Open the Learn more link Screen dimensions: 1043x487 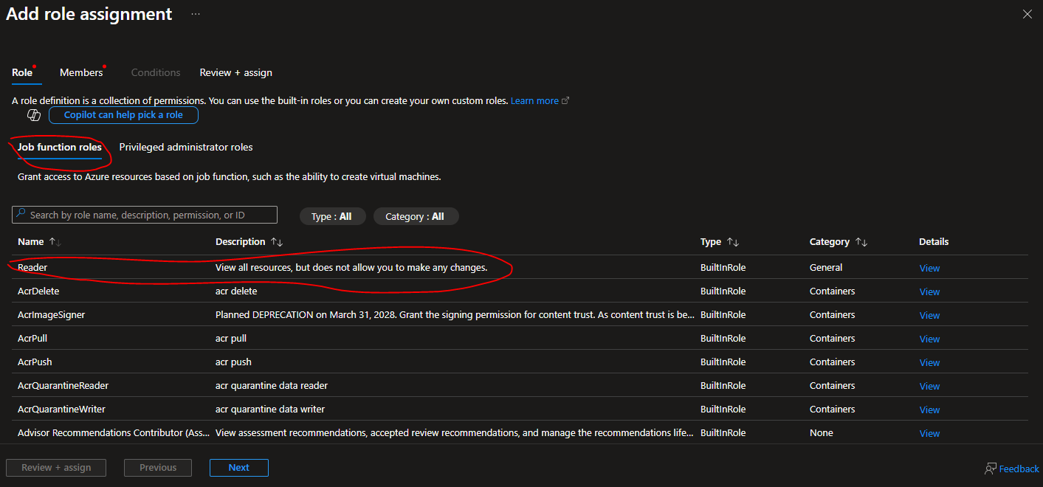[x=534, y=101]
